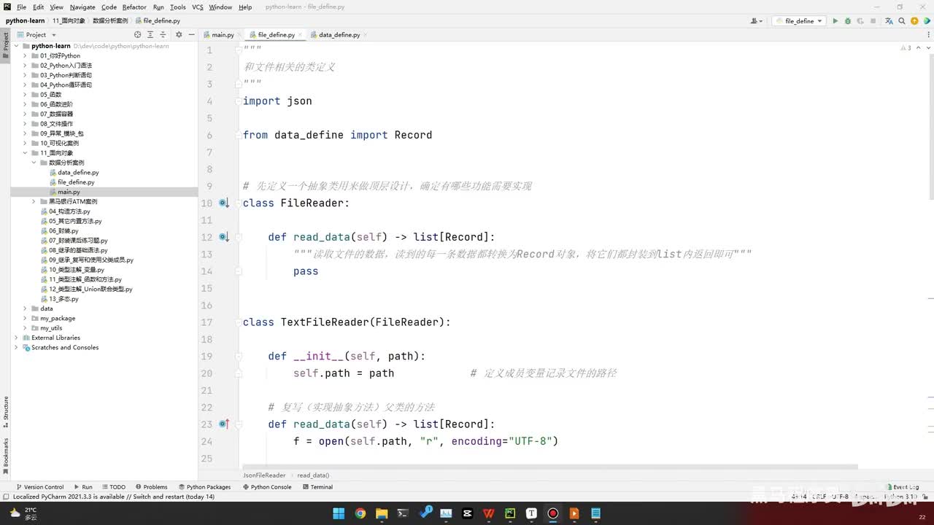The image size is (934, 525).
Task: Click the warnings indicator showing 3
Action: pyautogui.click(x=906, y=48)
